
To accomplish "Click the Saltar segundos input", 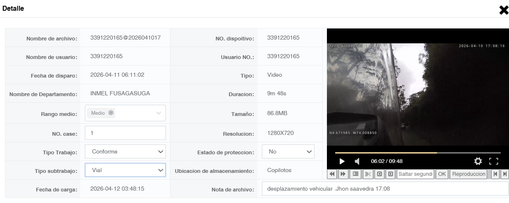I will pyautogui.click(x=415, y=174).
